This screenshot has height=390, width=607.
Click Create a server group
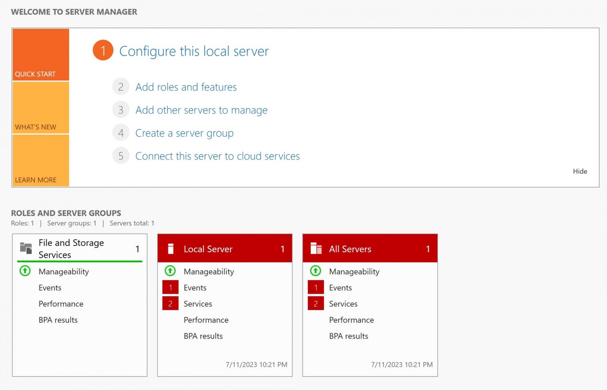pyautogui.click(x=184, y=133)
